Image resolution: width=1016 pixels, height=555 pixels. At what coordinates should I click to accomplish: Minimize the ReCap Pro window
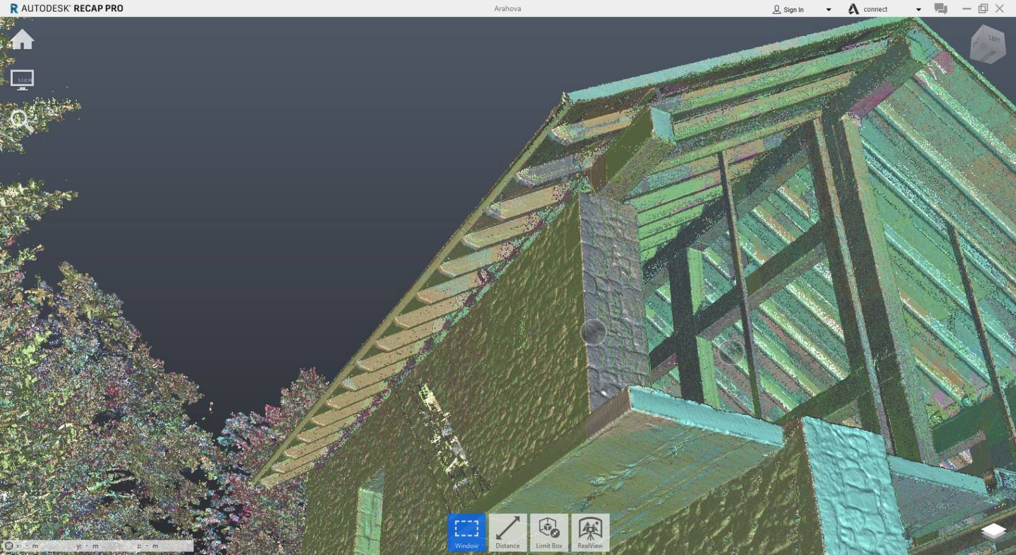tap(966, 9)
